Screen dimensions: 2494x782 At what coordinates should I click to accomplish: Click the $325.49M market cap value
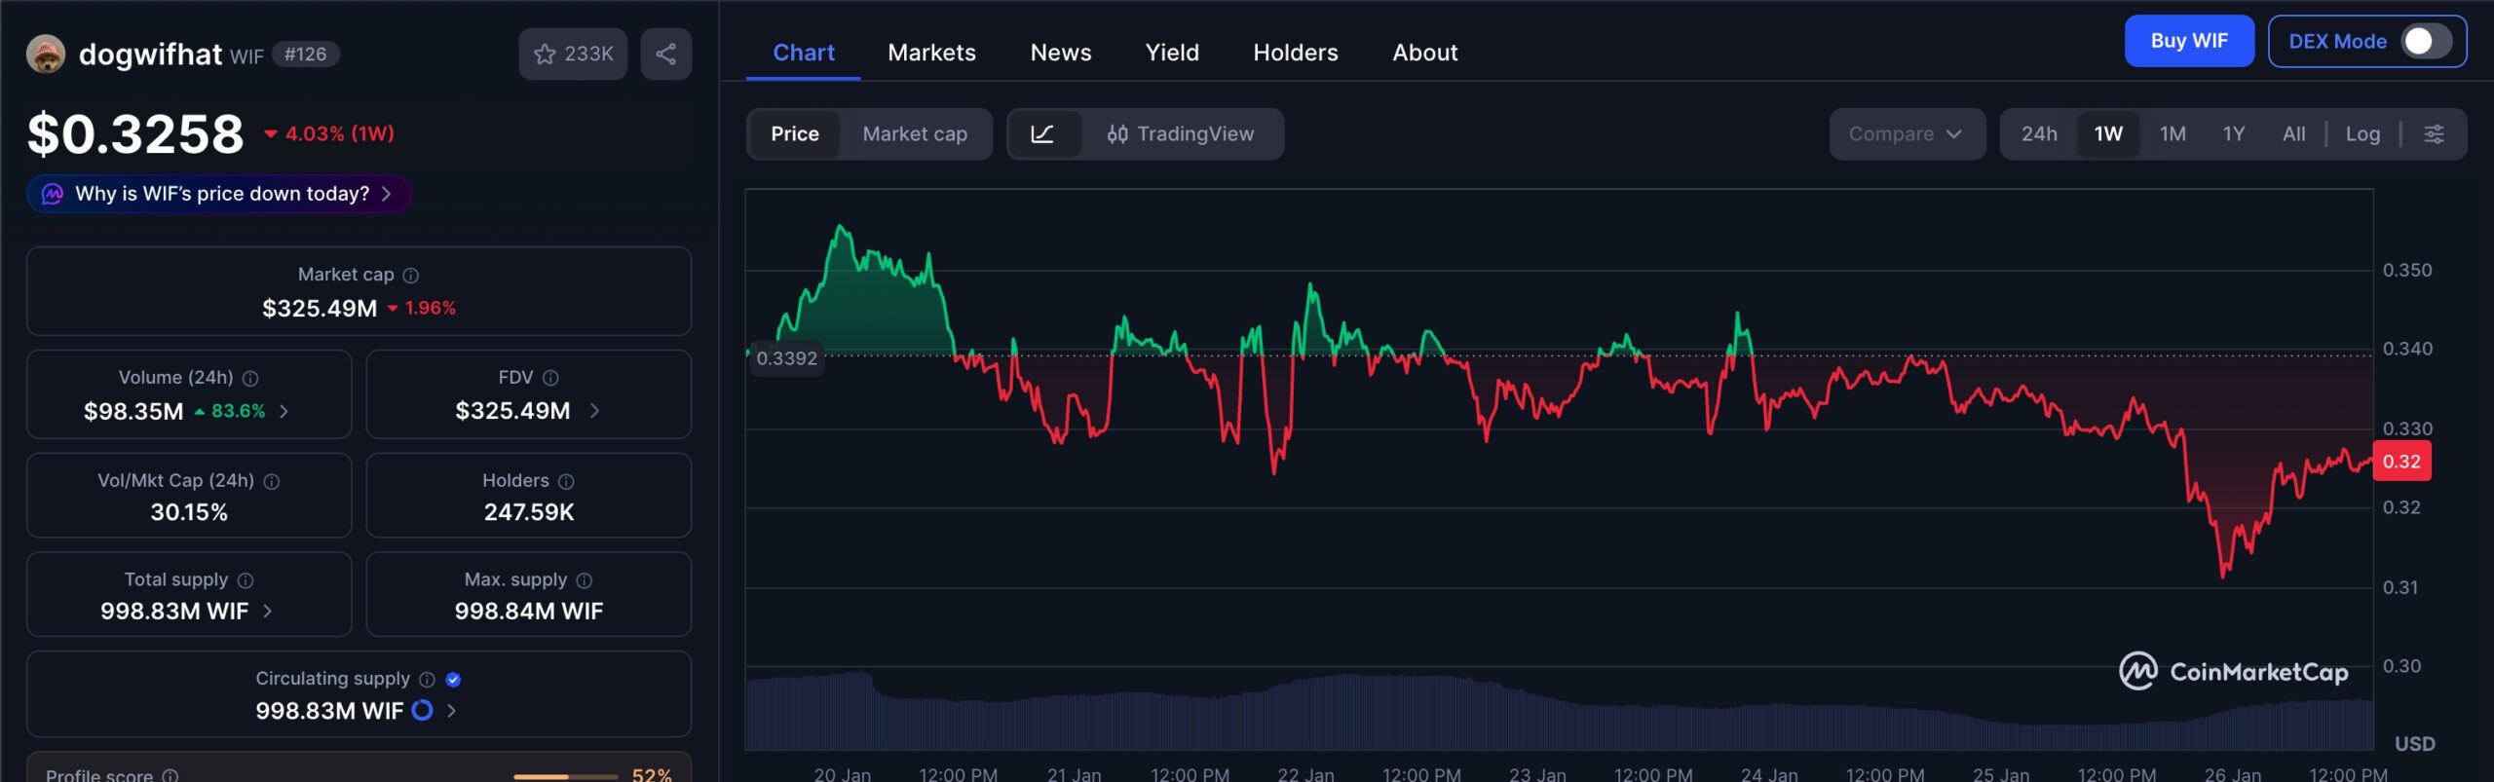pos(320,309)
